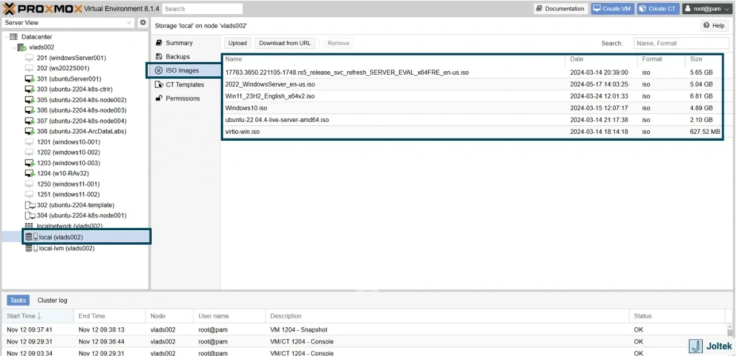The image size is (736, 356).
Task: Click the local-lvm (vlads002) storage icon
Action: pyautogui.click(x=31, y=248)
